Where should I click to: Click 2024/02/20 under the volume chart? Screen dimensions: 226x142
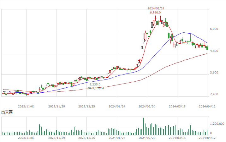point(147,138)
